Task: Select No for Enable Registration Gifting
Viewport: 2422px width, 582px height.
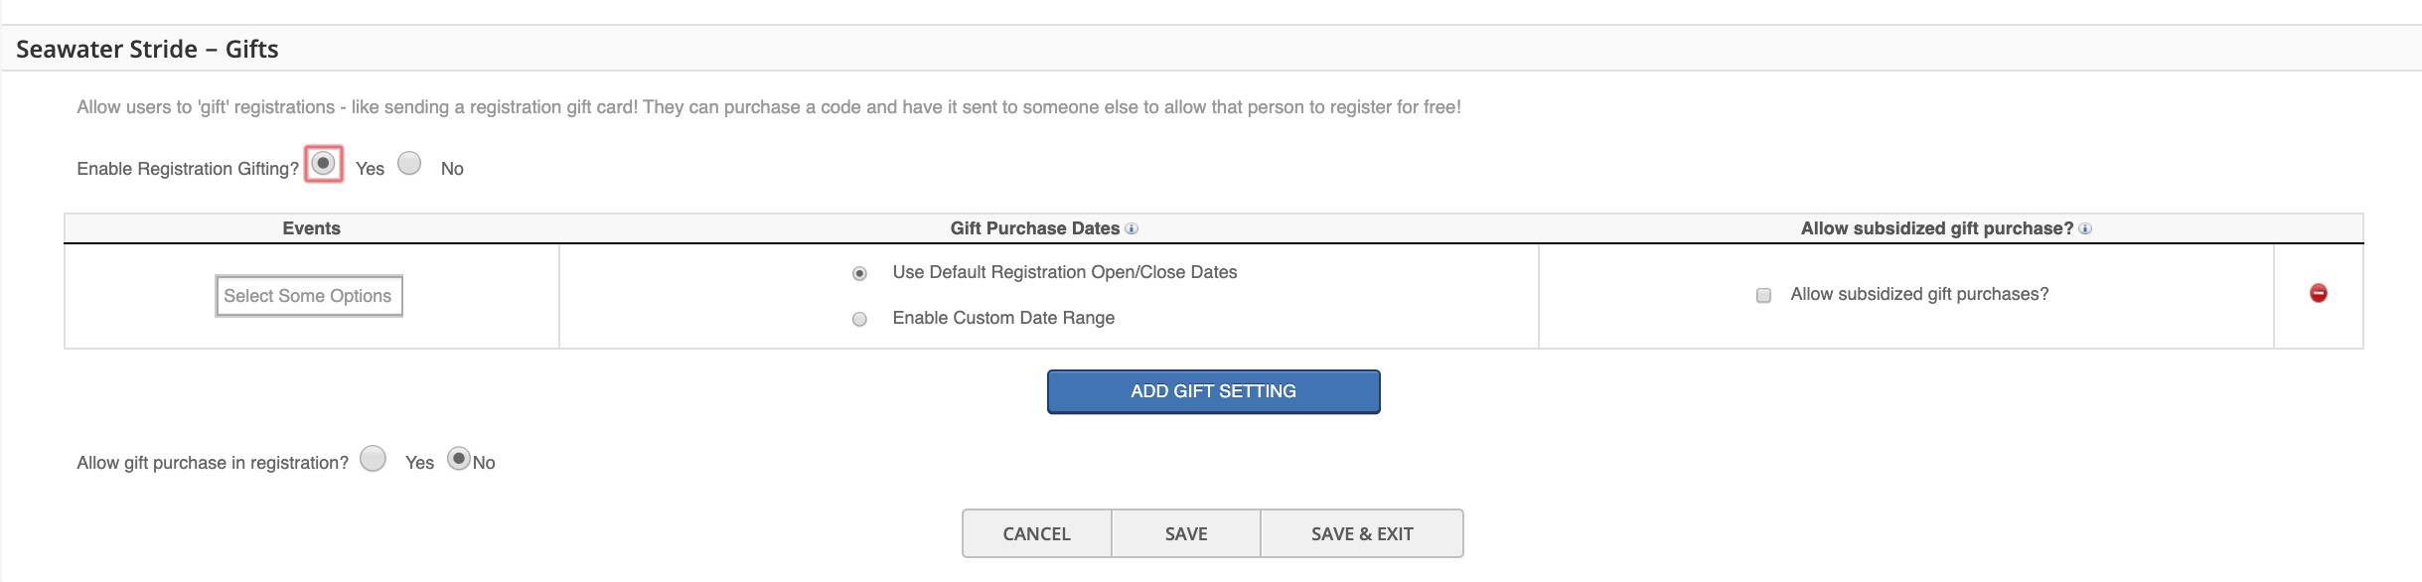Action: coord(409,163)
